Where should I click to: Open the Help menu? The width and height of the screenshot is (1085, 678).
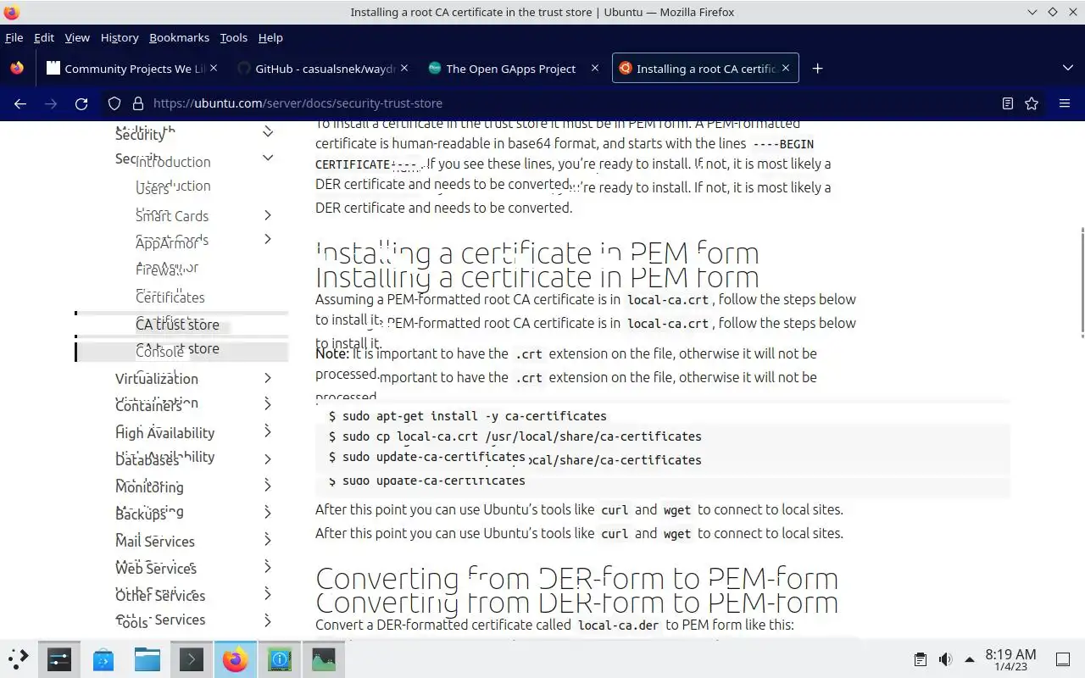tap(270, 37)
